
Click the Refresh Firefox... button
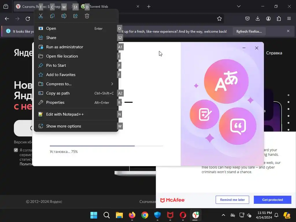point(249,31)
